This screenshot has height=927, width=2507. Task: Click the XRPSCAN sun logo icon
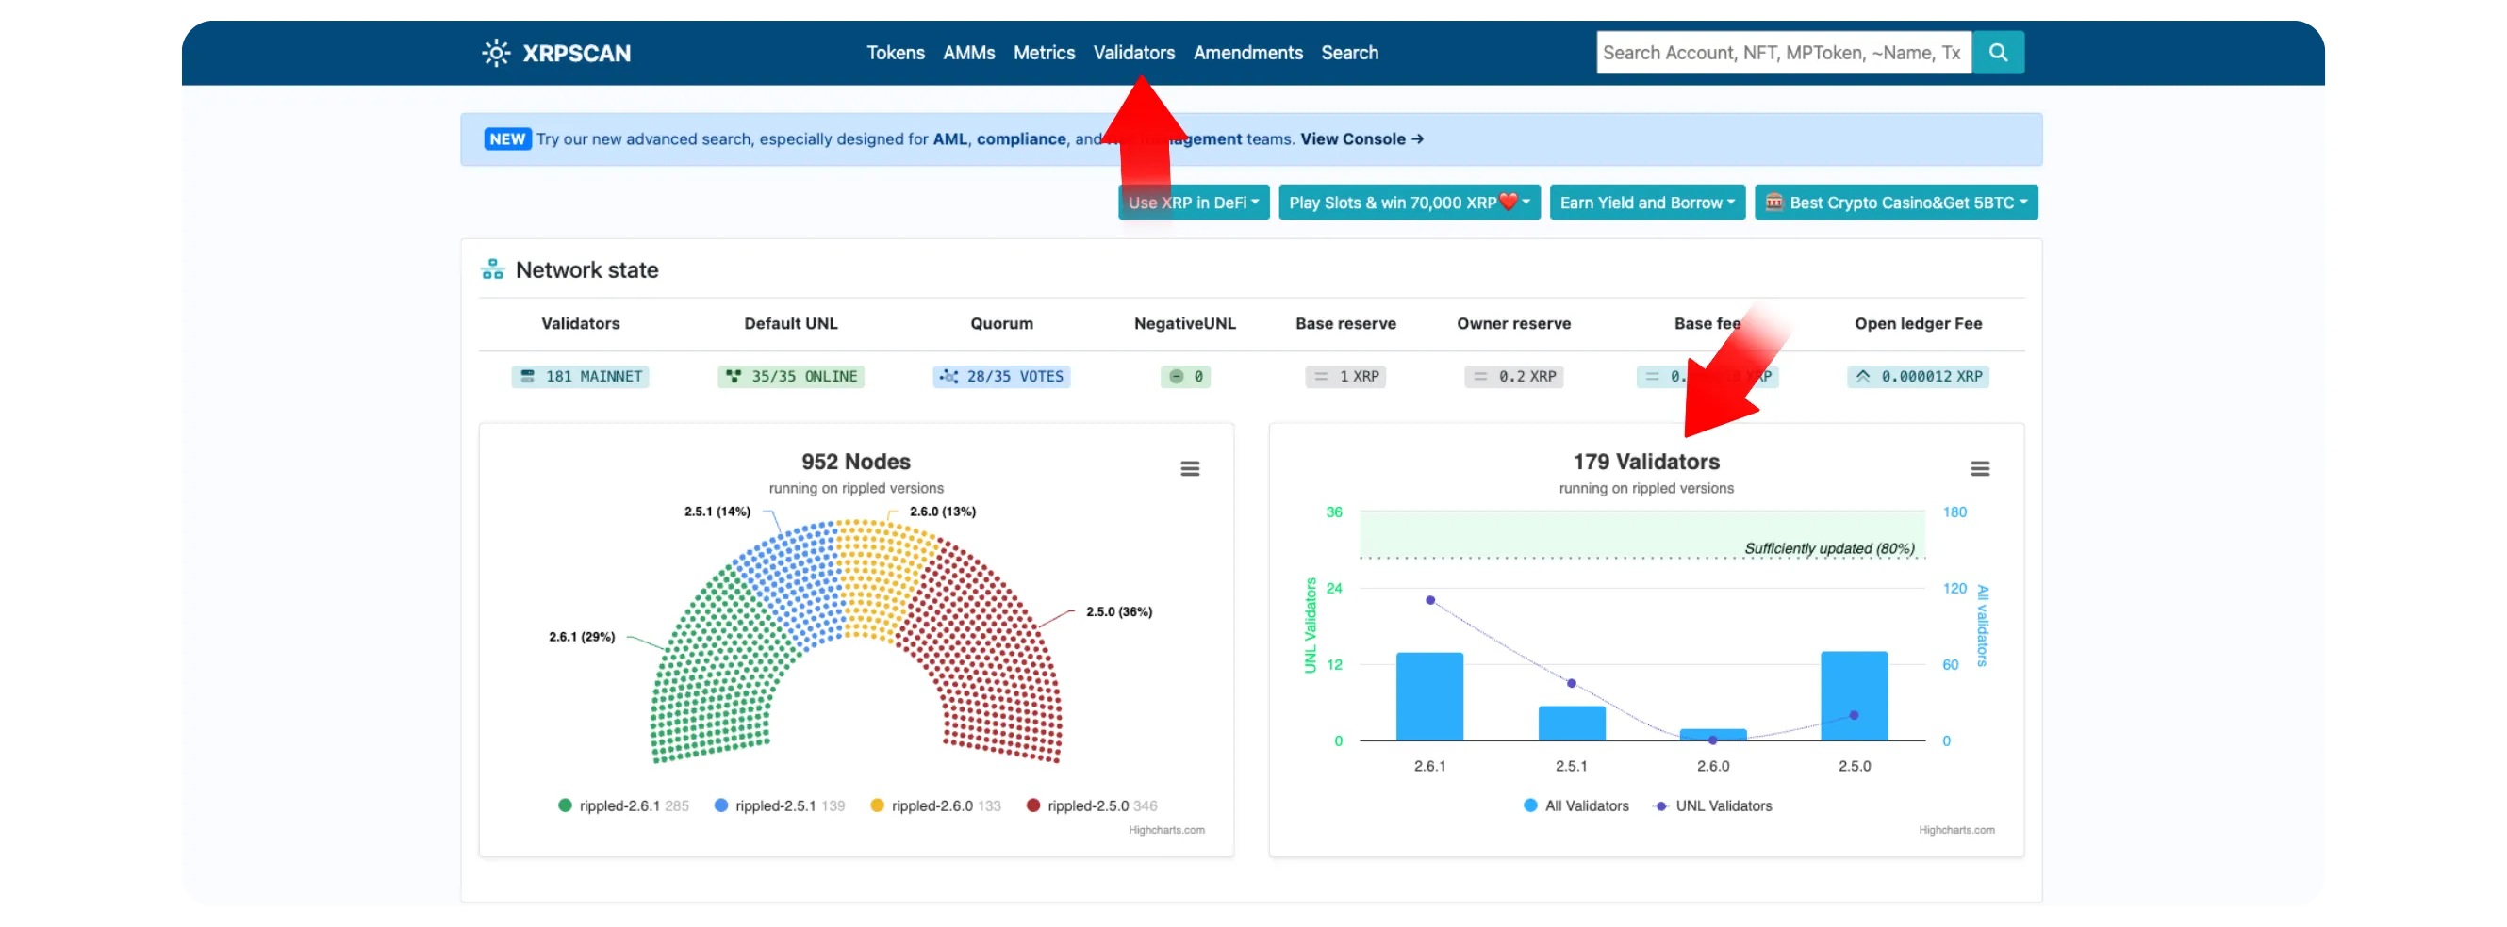click(x=496, y=53)
